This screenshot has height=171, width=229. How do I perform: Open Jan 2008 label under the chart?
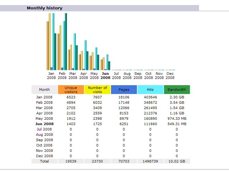[x=51, y=76]
